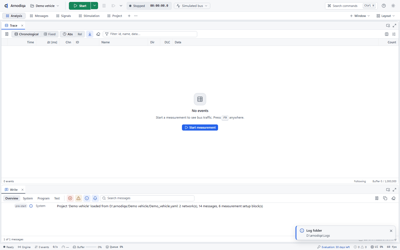Viewport: 400px width, 250px height.
Task: Open the workspace tabs overflow menu (three dots)
Action: pyautogui.click(x=136, y=16)
